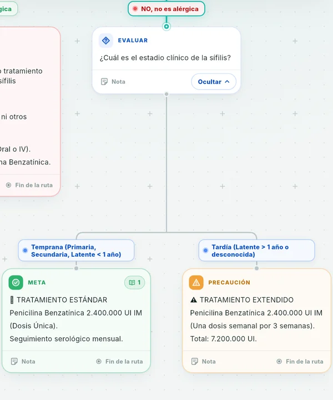333x400 pixels.
Task: Select the Tardía (Latente > 1 año) branch
Action: (256, 251)
